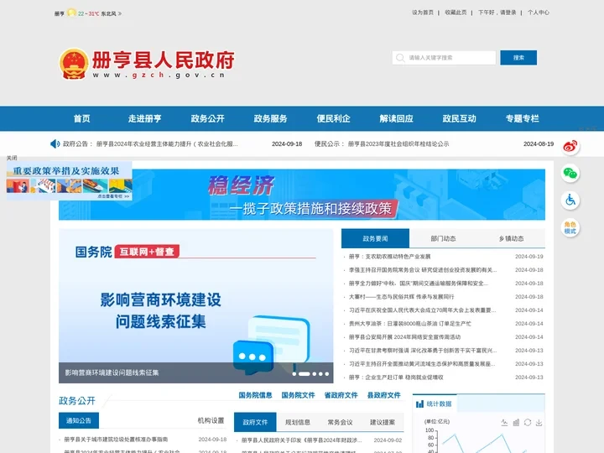The width and height of the screenshot is (604, 453).
Task: Select the 规划信息 tab
Action: tap(297, 422)
